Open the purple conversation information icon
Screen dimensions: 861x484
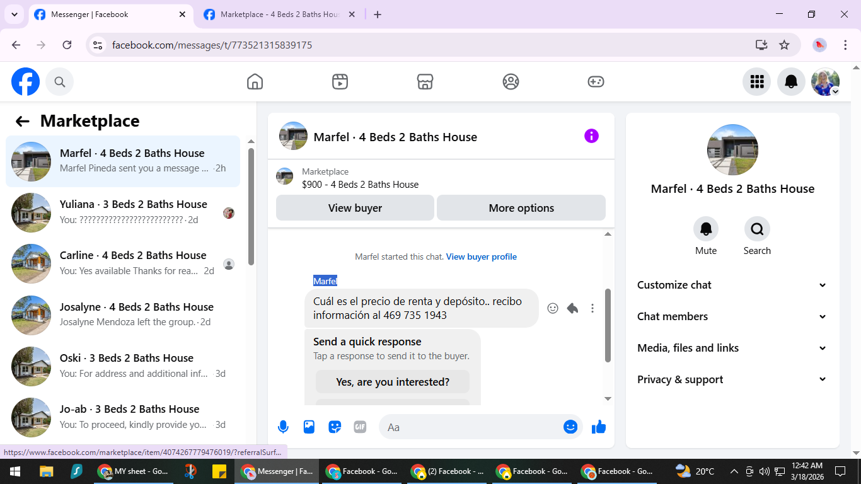point(591,136)
